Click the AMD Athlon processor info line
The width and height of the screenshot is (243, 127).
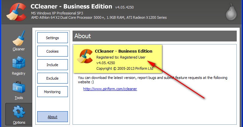pos(99,17)
